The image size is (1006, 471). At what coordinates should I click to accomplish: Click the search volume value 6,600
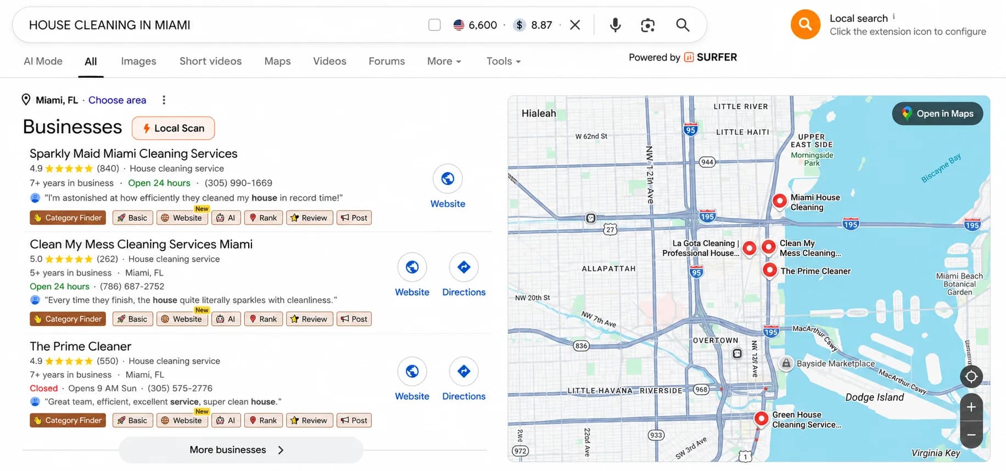pyautogui.click(x=483, y=25)
